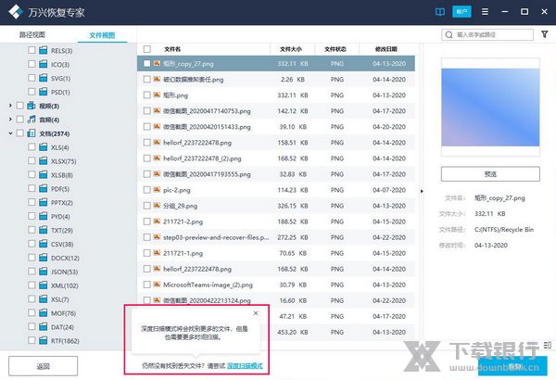Viewport: 556px width, 380px height.
Task: Select the XSL(7) tree item
Action: point(59,299)
